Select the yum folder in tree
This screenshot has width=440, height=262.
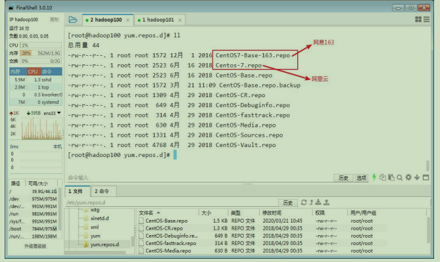[x=95, y=236]
